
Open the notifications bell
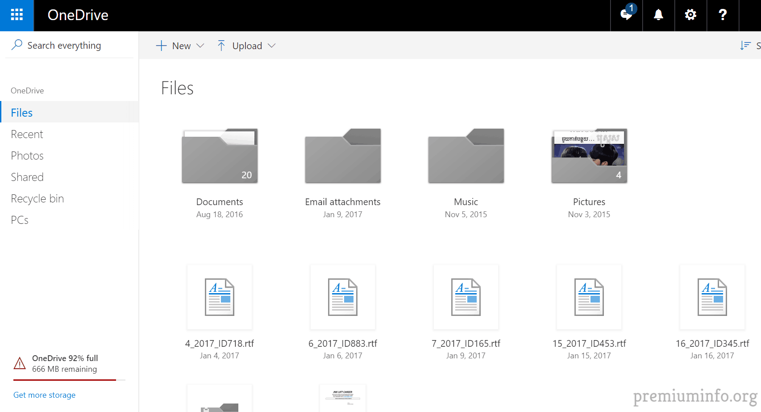(658, 15)
